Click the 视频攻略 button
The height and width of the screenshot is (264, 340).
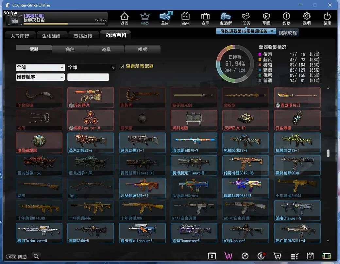(x=288, y=33)
